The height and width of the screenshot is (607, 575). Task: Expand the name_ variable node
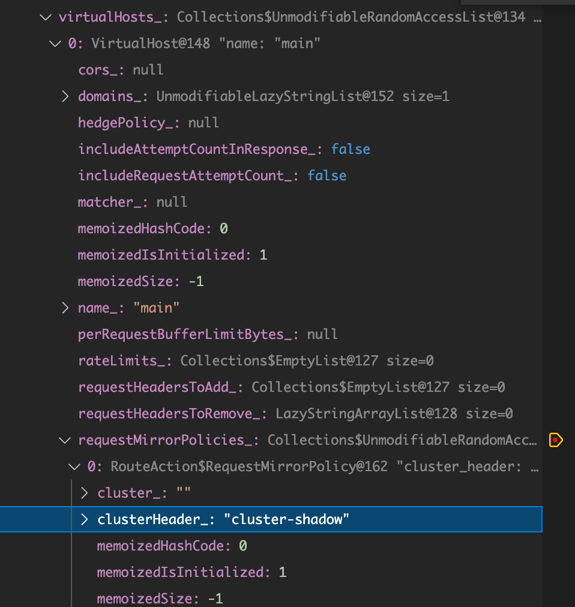65,308
